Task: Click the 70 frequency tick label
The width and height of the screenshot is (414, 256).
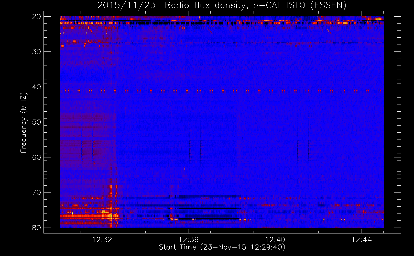Action: click(37, 193)
